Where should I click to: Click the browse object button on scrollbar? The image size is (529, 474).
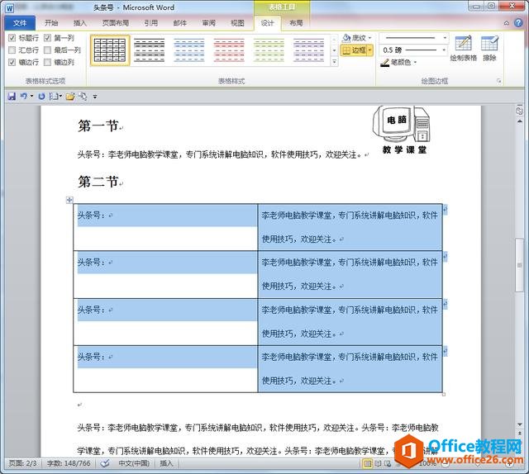(x=520, y=111)
